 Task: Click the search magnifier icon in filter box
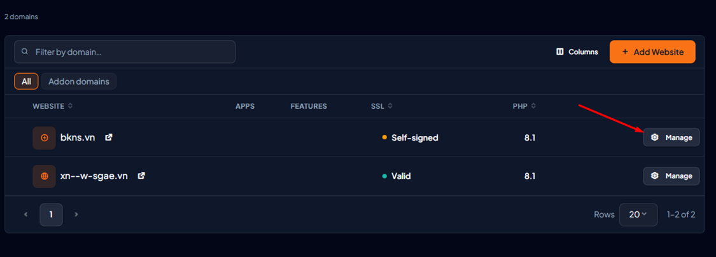pos(25,52)
